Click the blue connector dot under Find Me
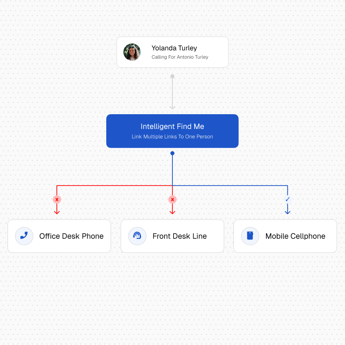This screenshot has height=345, width=345. pyautogui.click(x=172, y=153)
